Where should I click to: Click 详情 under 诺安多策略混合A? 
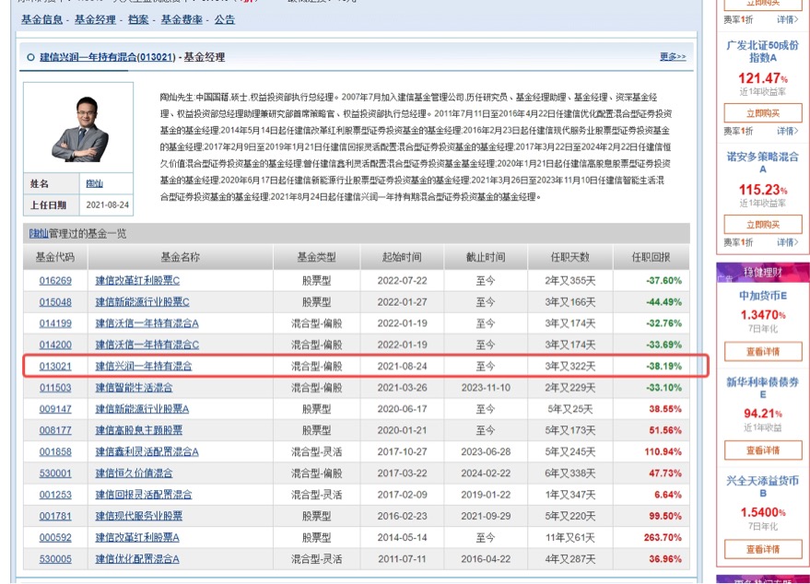click(x=788, y=242)
